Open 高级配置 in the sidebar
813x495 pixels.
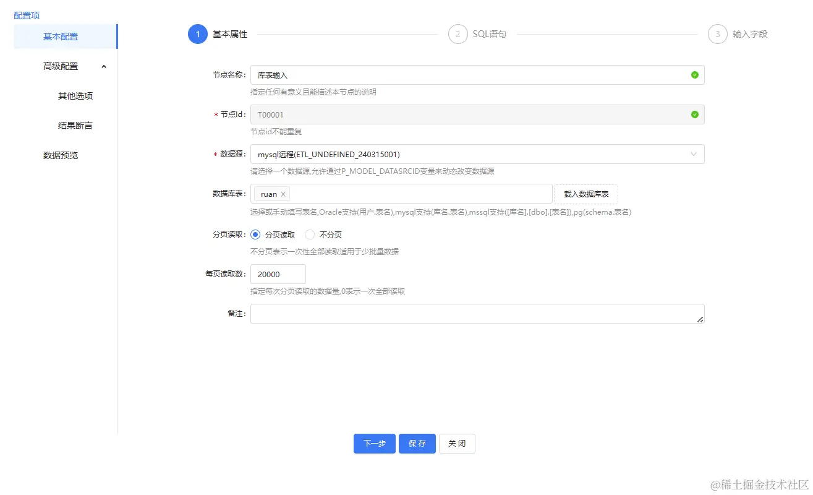(x=66, y=66)
